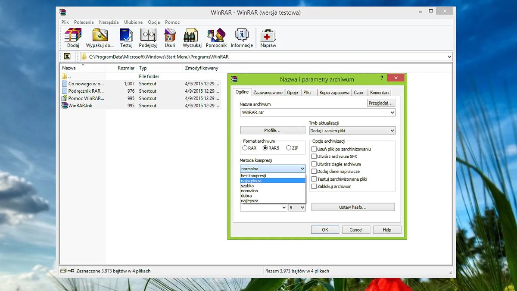Click the up-folder navigation icon
Viewport: 517px width, 291px height.
[67, 56]
